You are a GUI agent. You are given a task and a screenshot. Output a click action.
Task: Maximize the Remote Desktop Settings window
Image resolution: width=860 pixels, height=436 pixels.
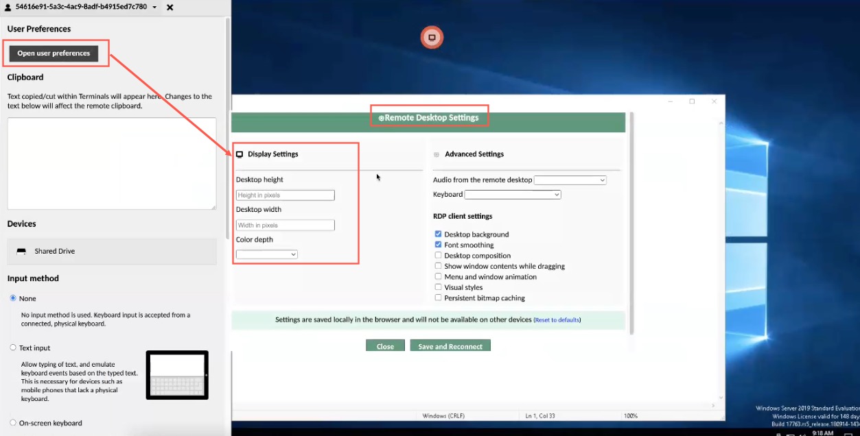(692, 101)
